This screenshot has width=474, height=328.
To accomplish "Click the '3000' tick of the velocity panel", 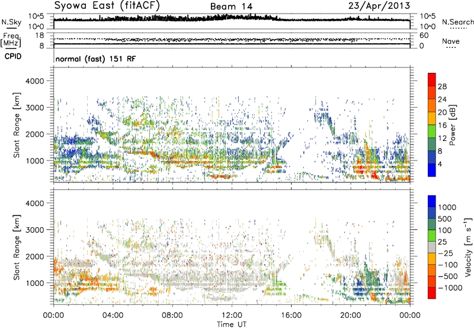I will click(x=35, y=230).
